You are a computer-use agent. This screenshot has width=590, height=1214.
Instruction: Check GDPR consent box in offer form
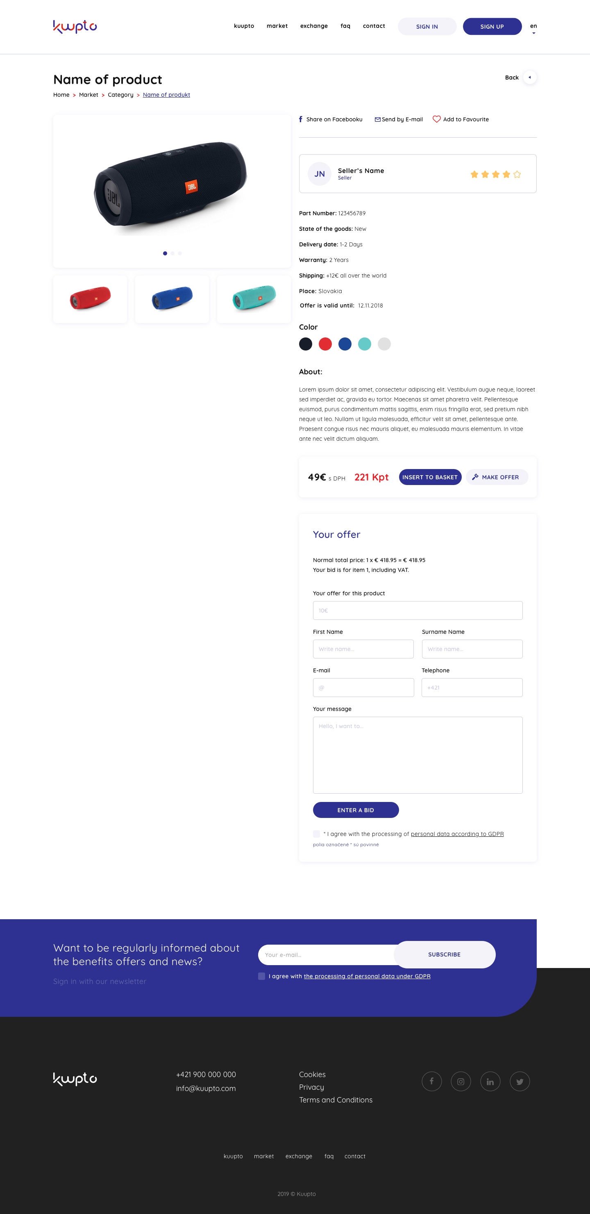click(316, 834)
